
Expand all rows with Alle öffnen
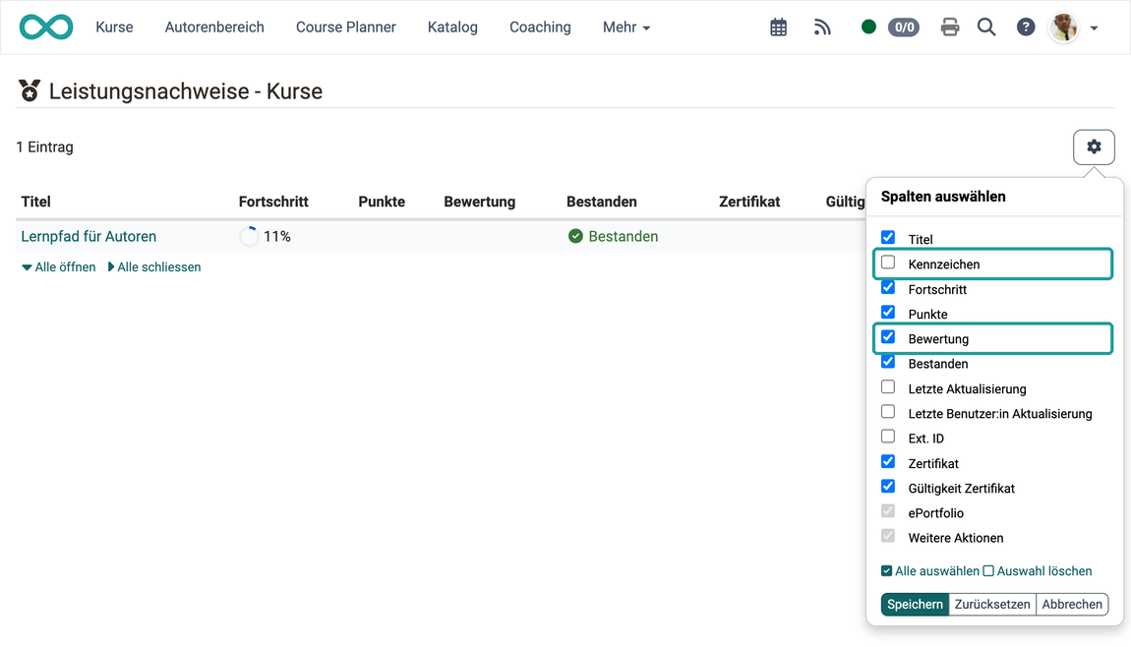click(58, 266)
